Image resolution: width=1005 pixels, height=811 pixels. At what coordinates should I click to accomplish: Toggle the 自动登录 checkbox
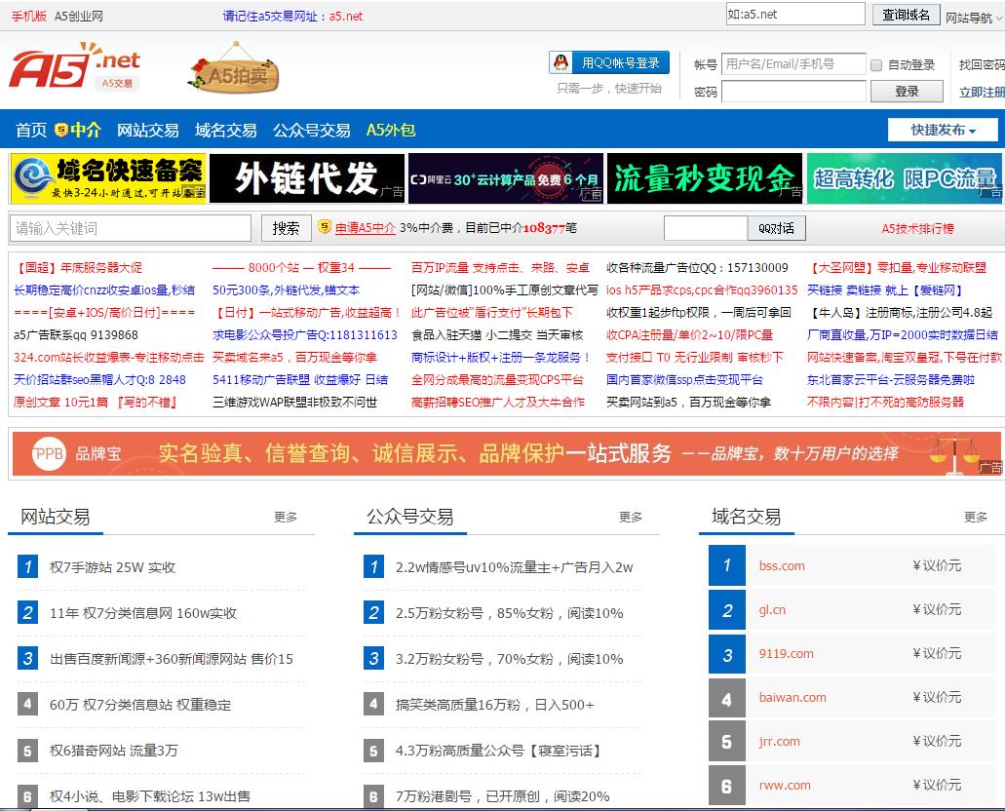(x=876, y=64)
